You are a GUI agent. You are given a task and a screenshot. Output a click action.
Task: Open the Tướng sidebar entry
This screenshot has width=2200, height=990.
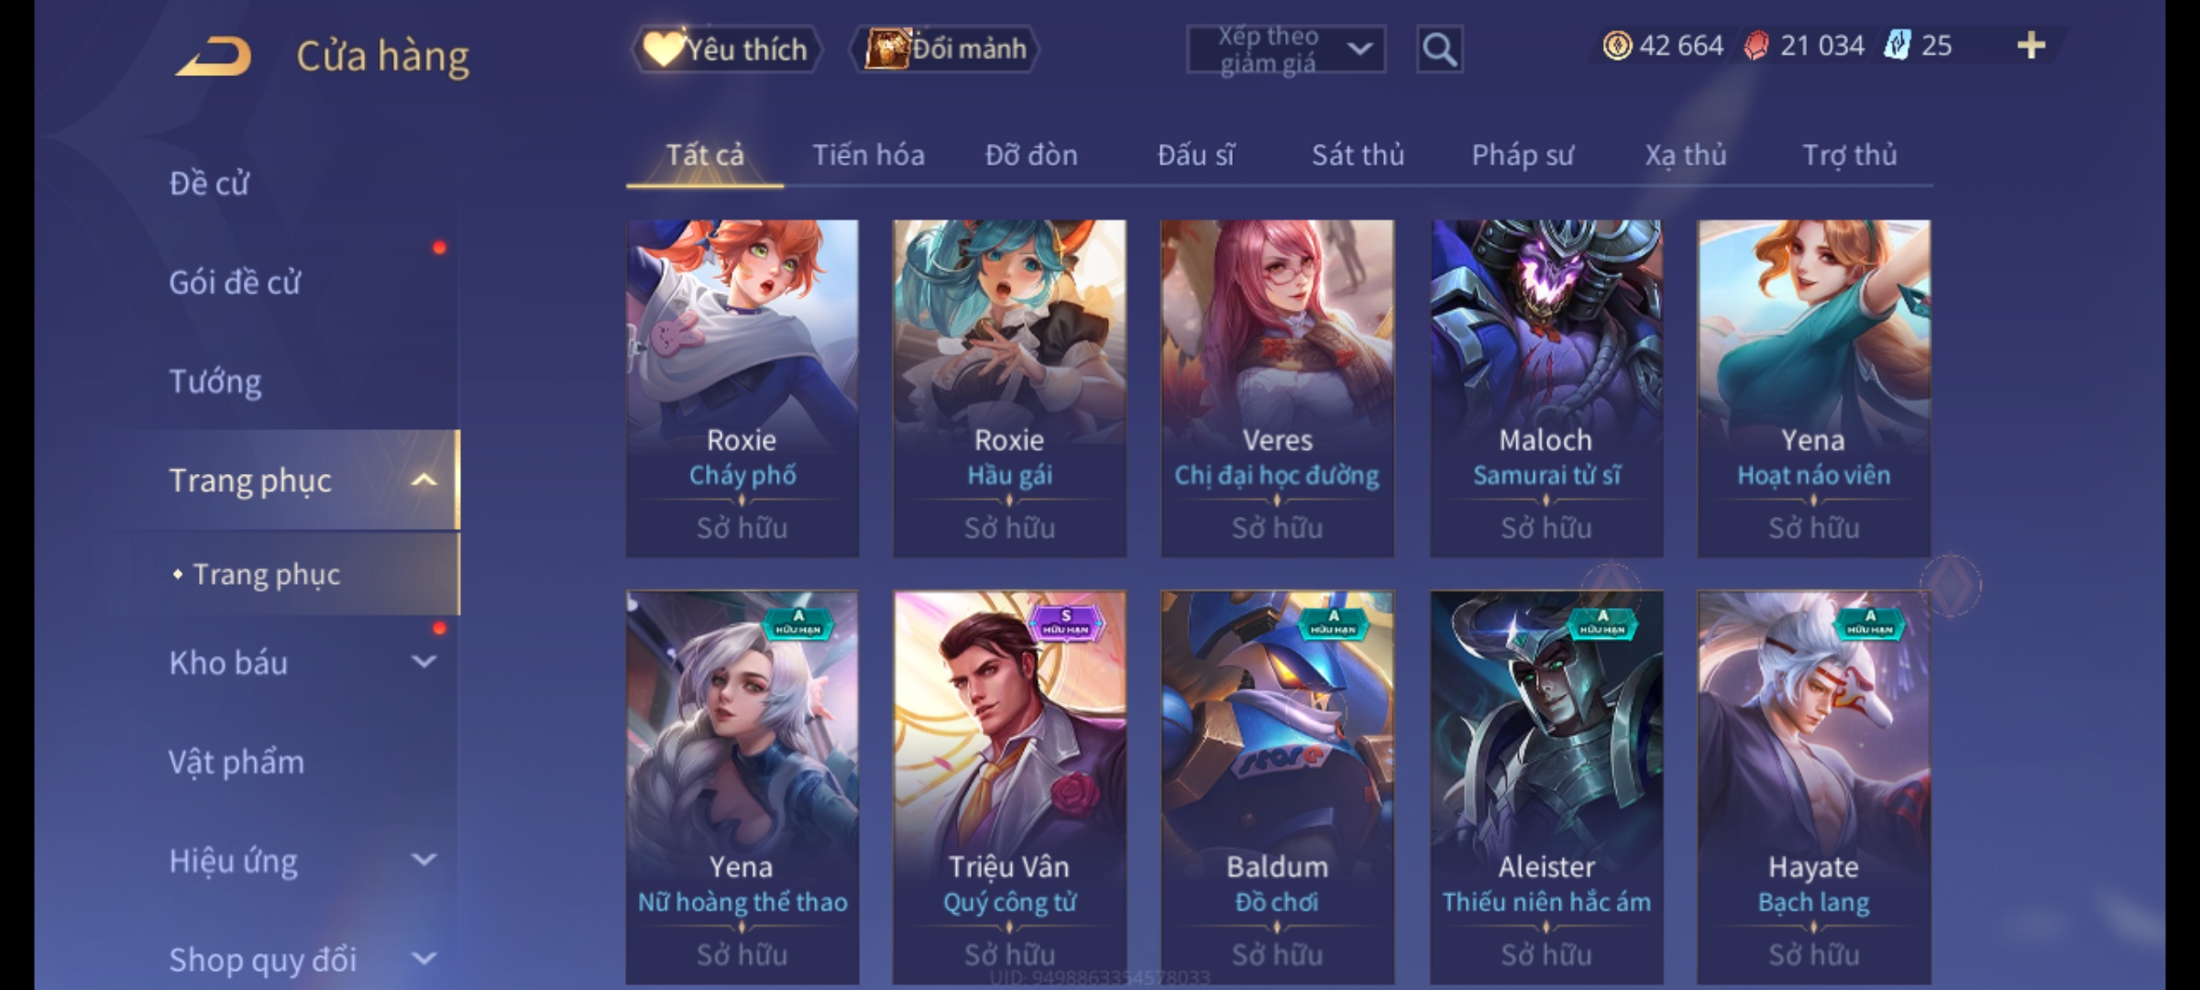point(214,381)
